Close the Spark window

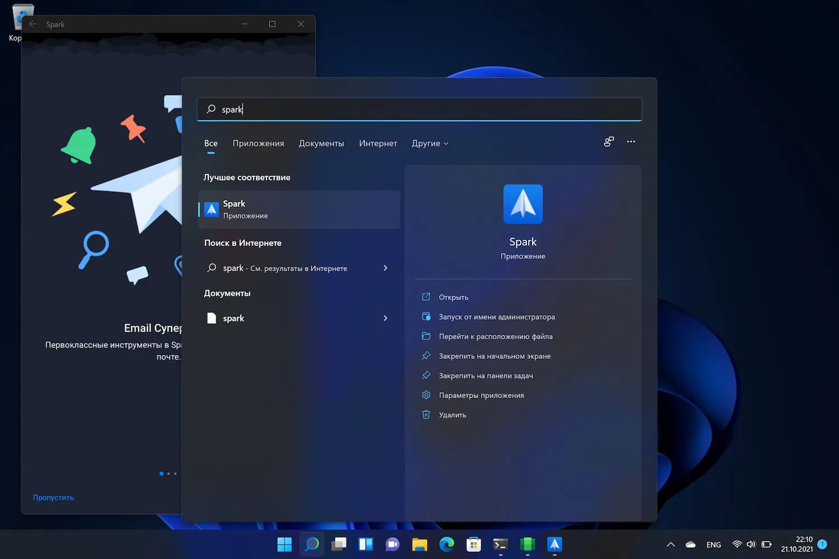301,24
